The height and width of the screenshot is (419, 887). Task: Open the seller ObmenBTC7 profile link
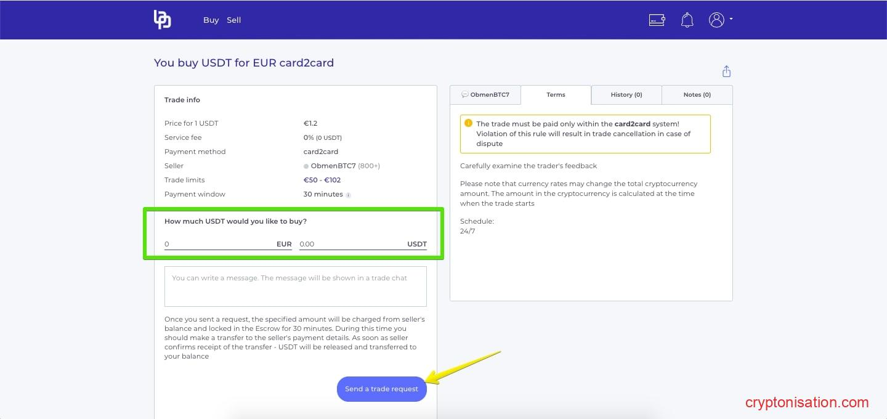click(x=333, y=166)
